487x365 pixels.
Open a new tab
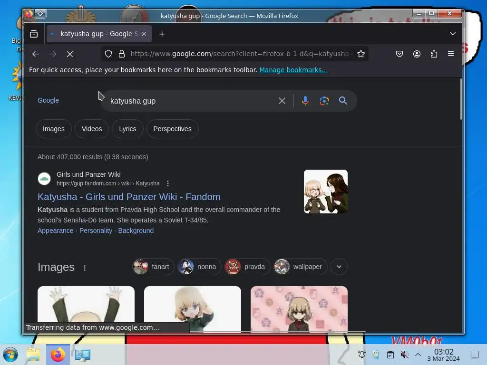(x=162, y=34)
